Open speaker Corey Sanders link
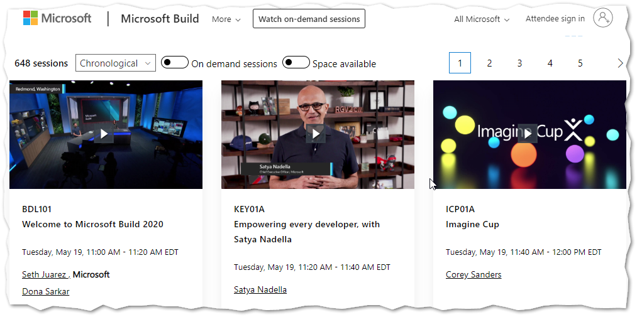The image size is (637, 317). 474,274
